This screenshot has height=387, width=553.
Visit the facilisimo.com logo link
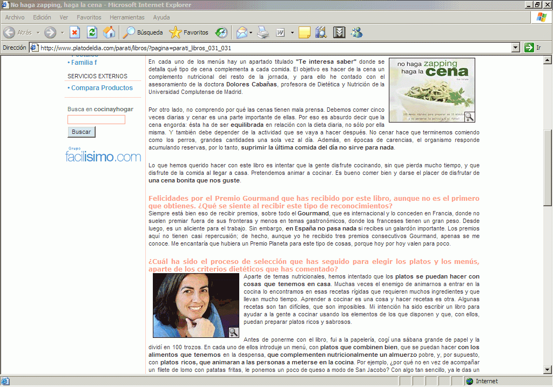(103, 155)
